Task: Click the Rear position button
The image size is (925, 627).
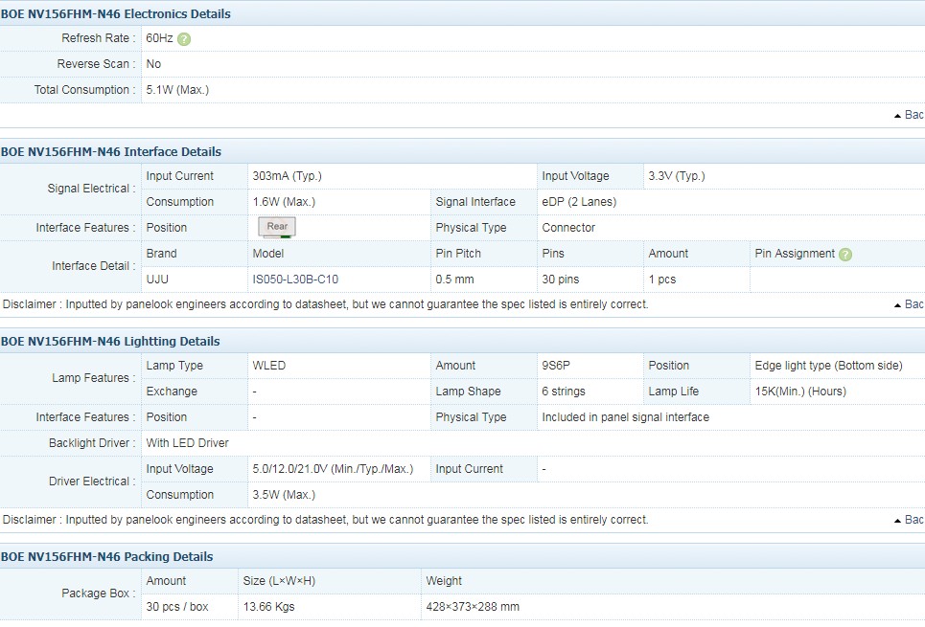Action: [x=277, y=227]
